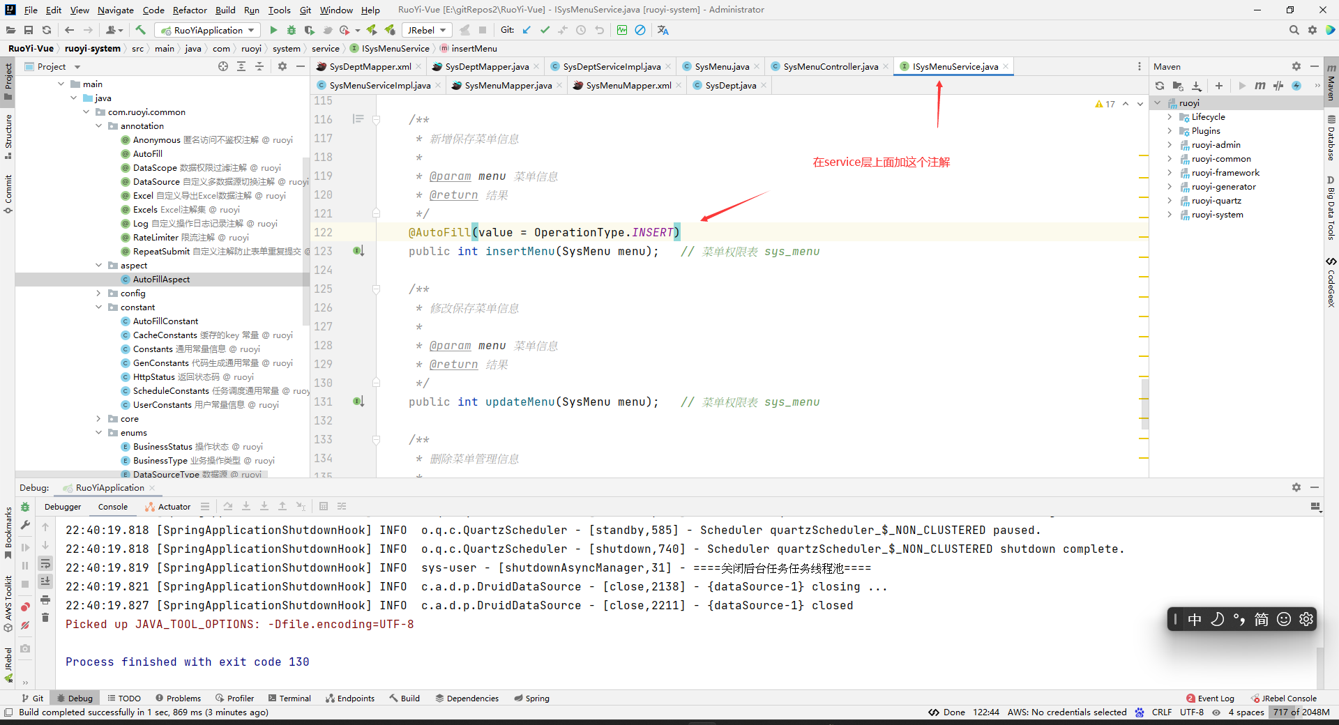Image resolution: width=1339 pixels, height=725 pixels.
Task: Collapse the annotation package in project tree
Action: click(99, 126)
